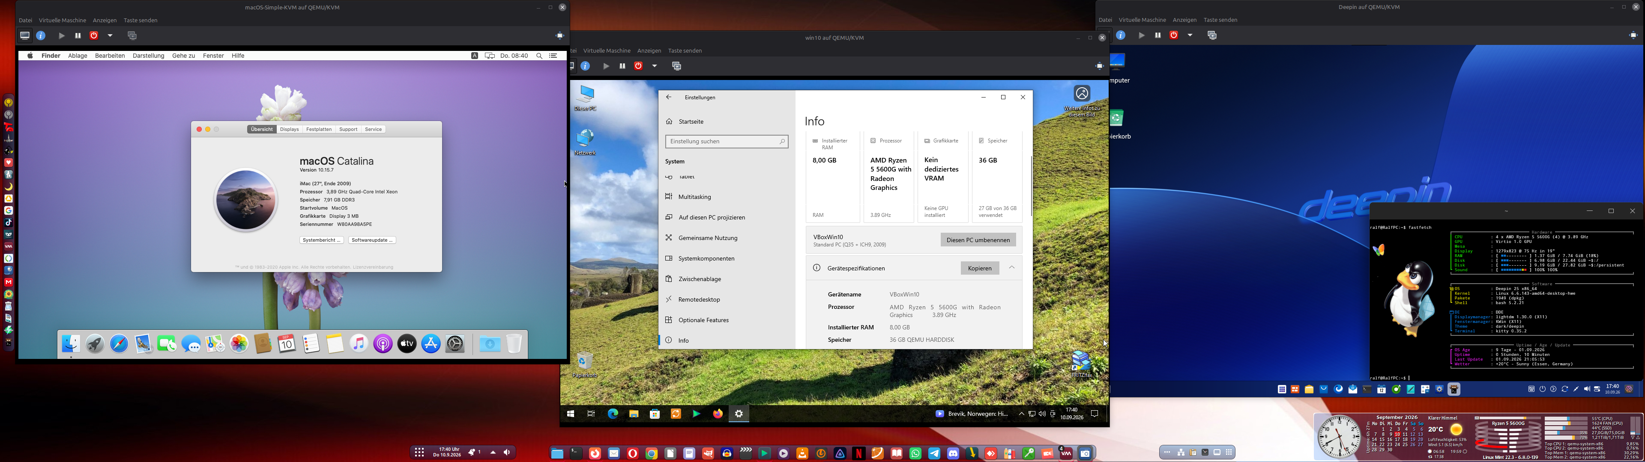Select the Dieser PC desktop icon in Windows
This screenshot has height=462, width=1645.
click(x=585, y=98)
